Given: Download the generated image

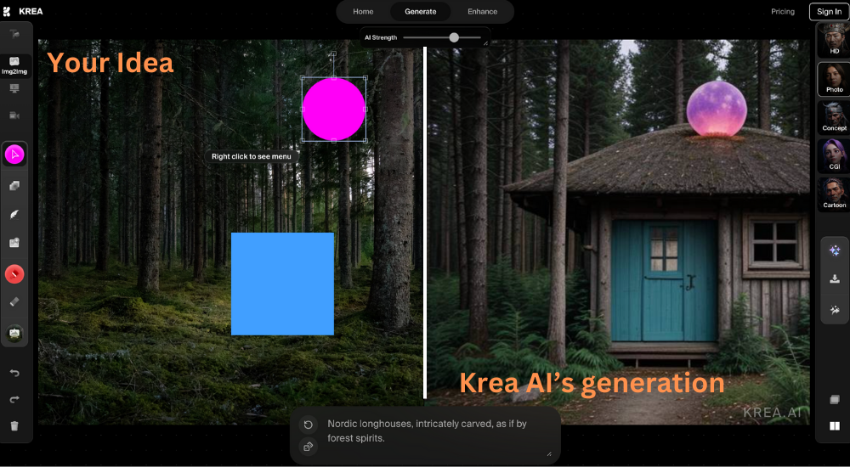Looking at the screenshot, I should click(x=835, y=279).
